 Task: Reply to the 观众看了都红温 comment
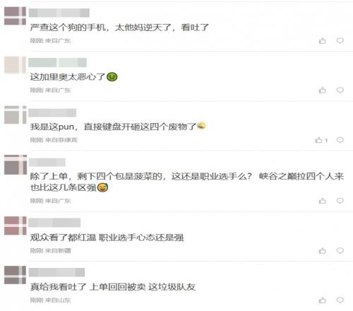[x=340, y=250]
